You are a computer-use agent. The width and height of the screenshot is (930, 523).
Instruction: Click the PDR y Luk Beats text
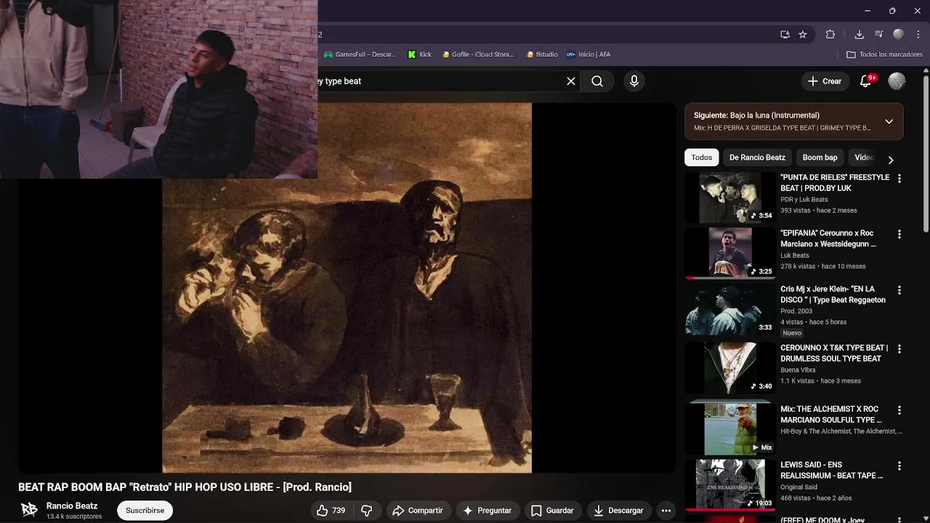[804, 200]
